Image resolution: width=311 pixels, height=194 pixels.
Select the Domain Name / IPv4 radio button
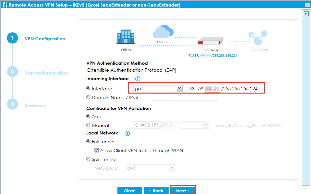88,97
